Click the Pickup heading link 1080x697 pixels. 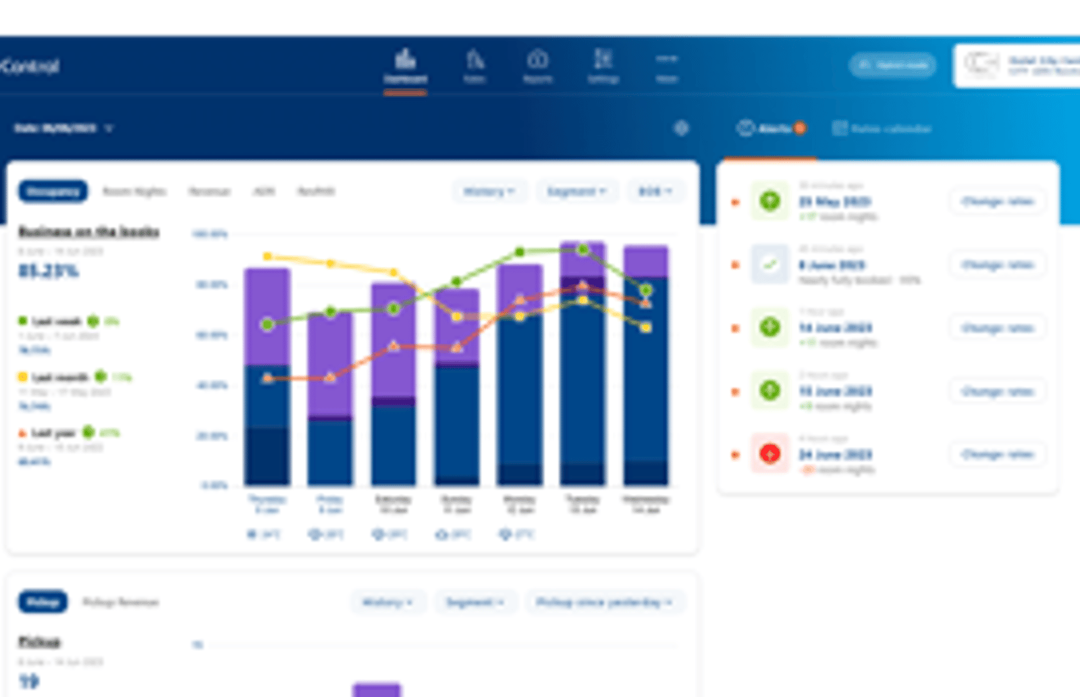(x=39, y=642)
